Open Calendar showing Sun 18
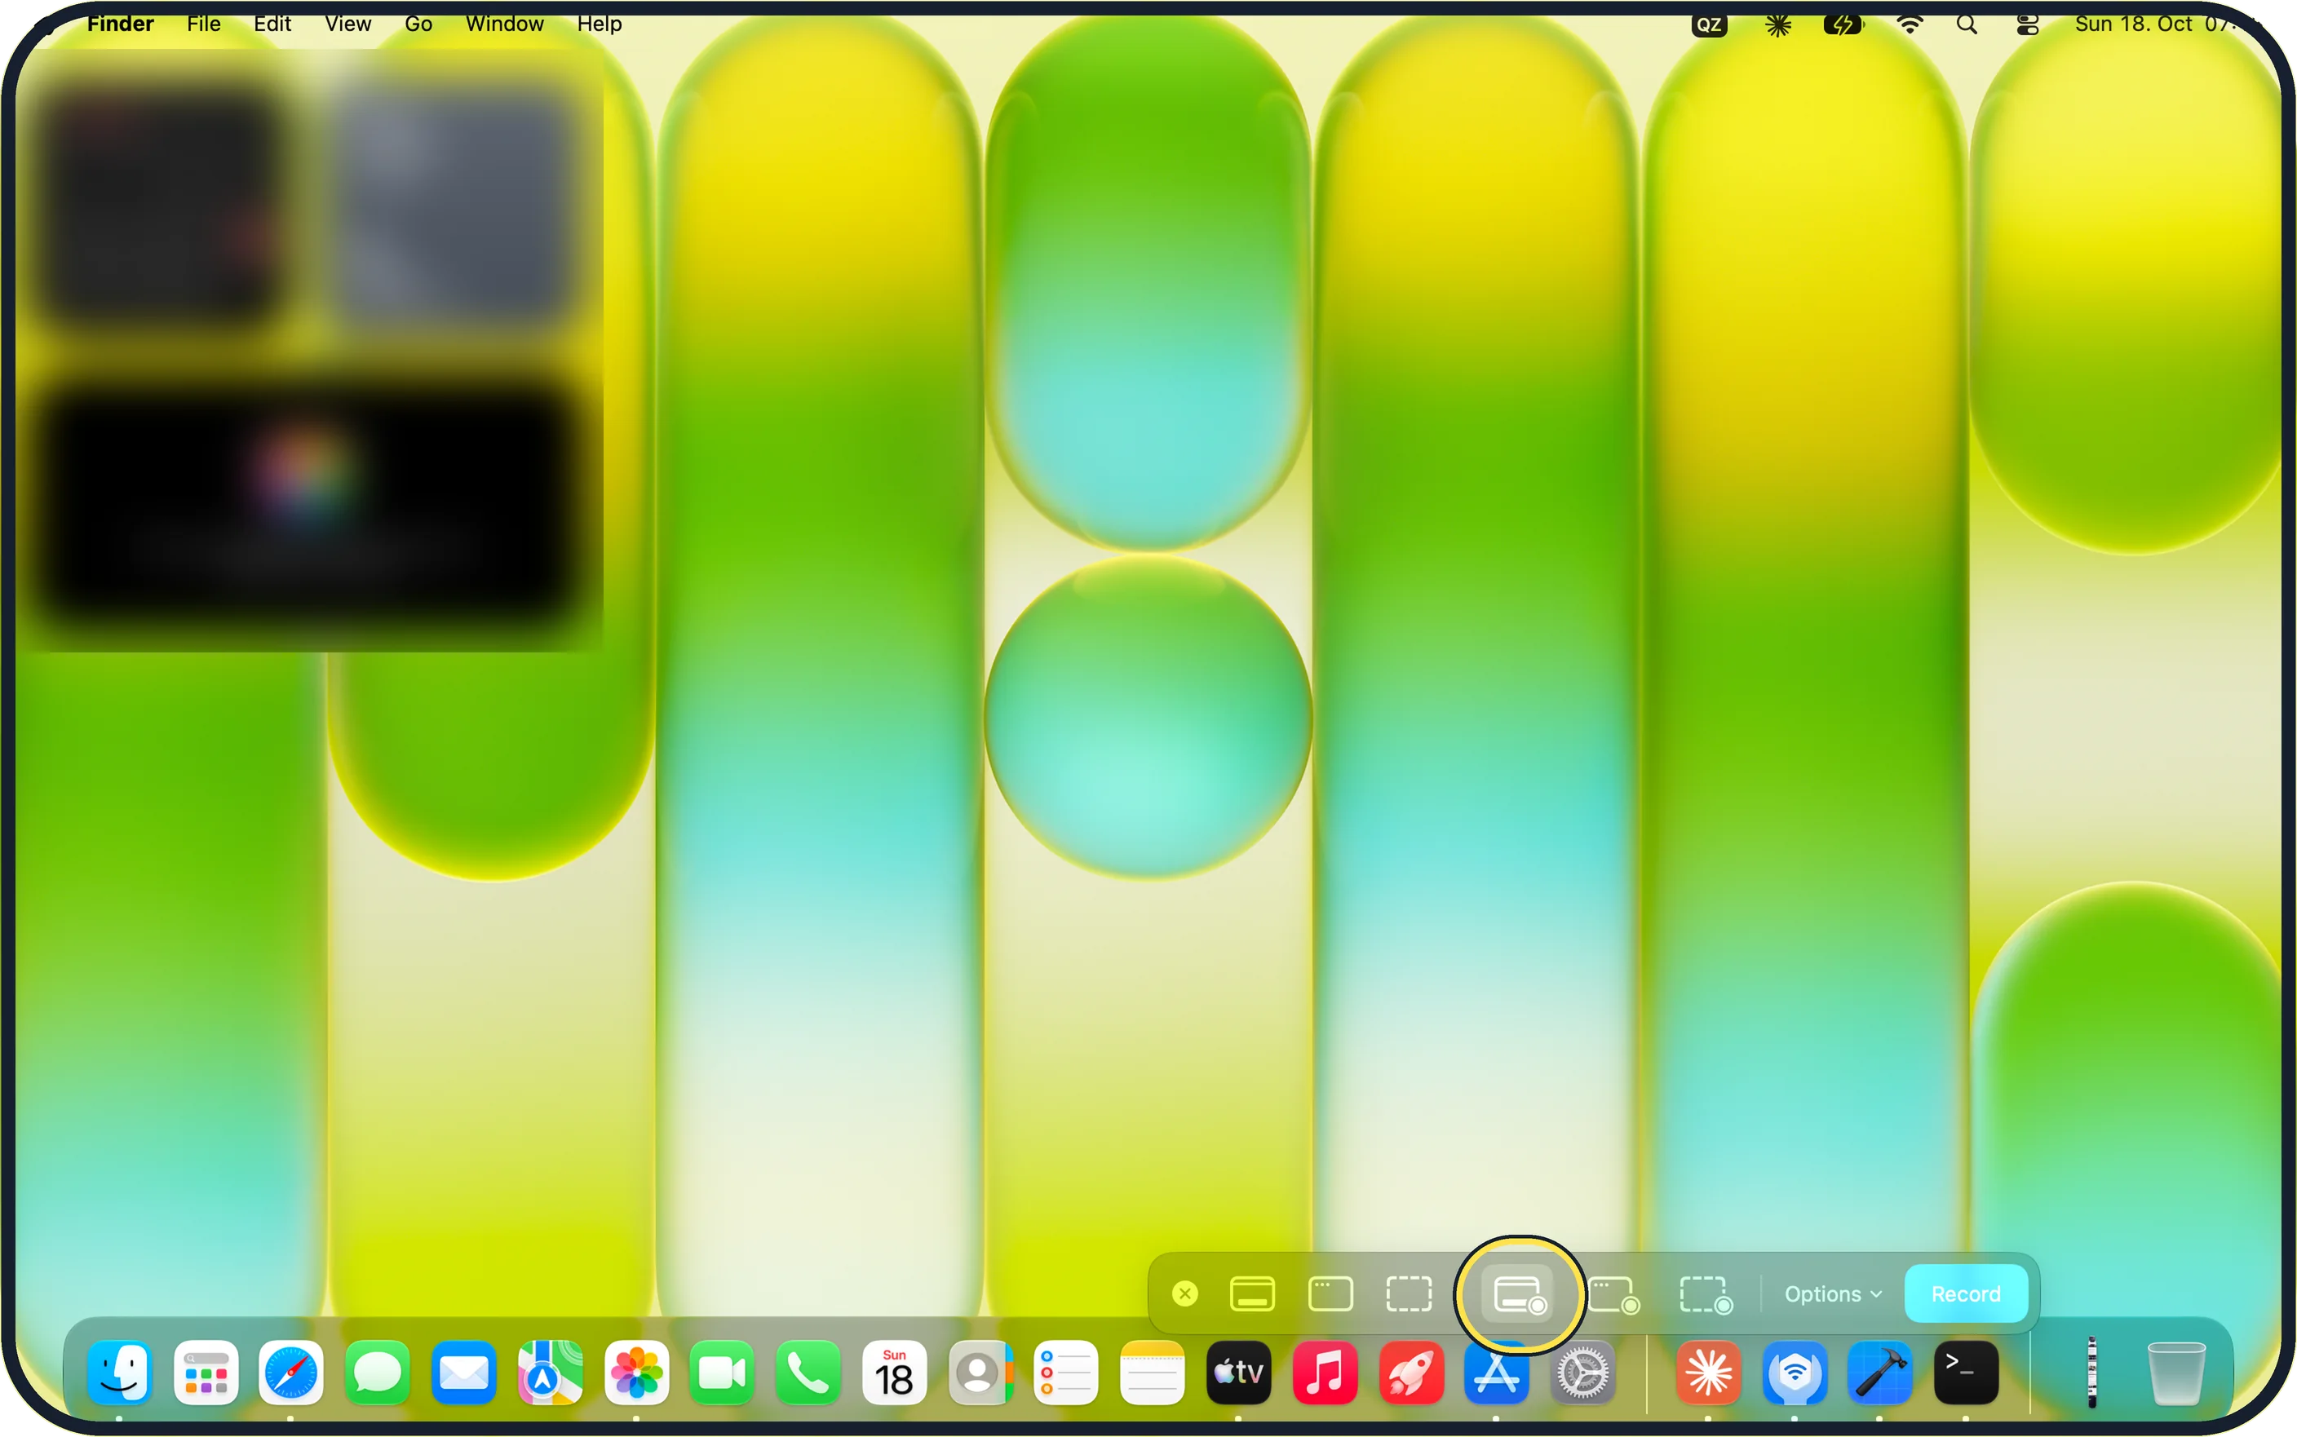The width and height of the screenshot is (2297, 1437). point(893,1372)
